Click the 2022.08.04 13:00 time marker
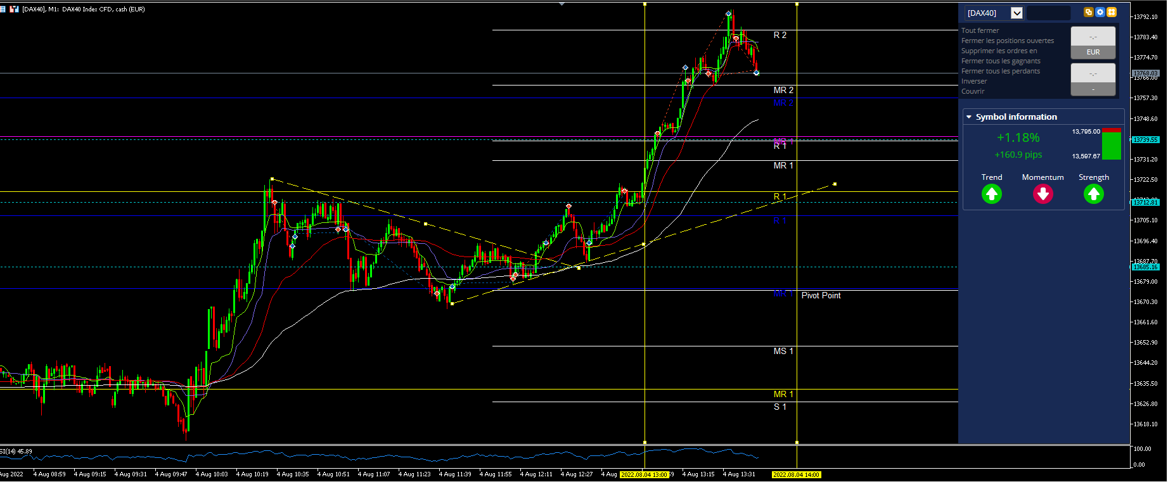The height and width of the screenshot is (482, 1168). click(644, 474)
